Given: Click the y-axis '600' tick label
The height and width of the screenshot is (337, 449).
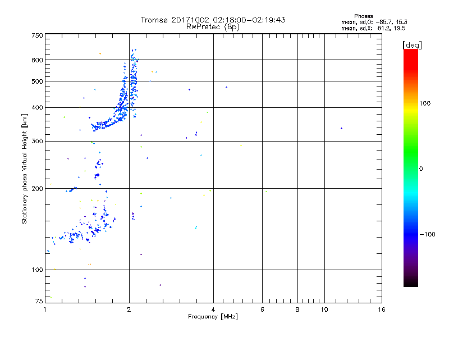Looking at the screenshot, I should coord(37,60).
